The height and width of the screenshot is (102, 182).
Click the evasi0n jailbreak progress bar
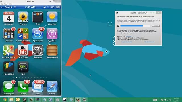click(x=135, y=26)
